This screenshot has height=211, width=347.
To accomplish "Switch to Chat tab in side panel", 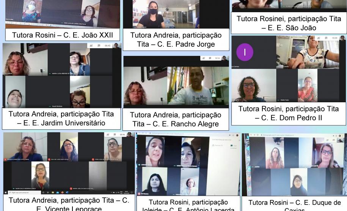I will [x=234, y=146].
